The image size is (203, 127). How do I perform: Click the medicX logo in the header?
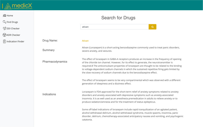pyautogui.click(x=18, y=5)
